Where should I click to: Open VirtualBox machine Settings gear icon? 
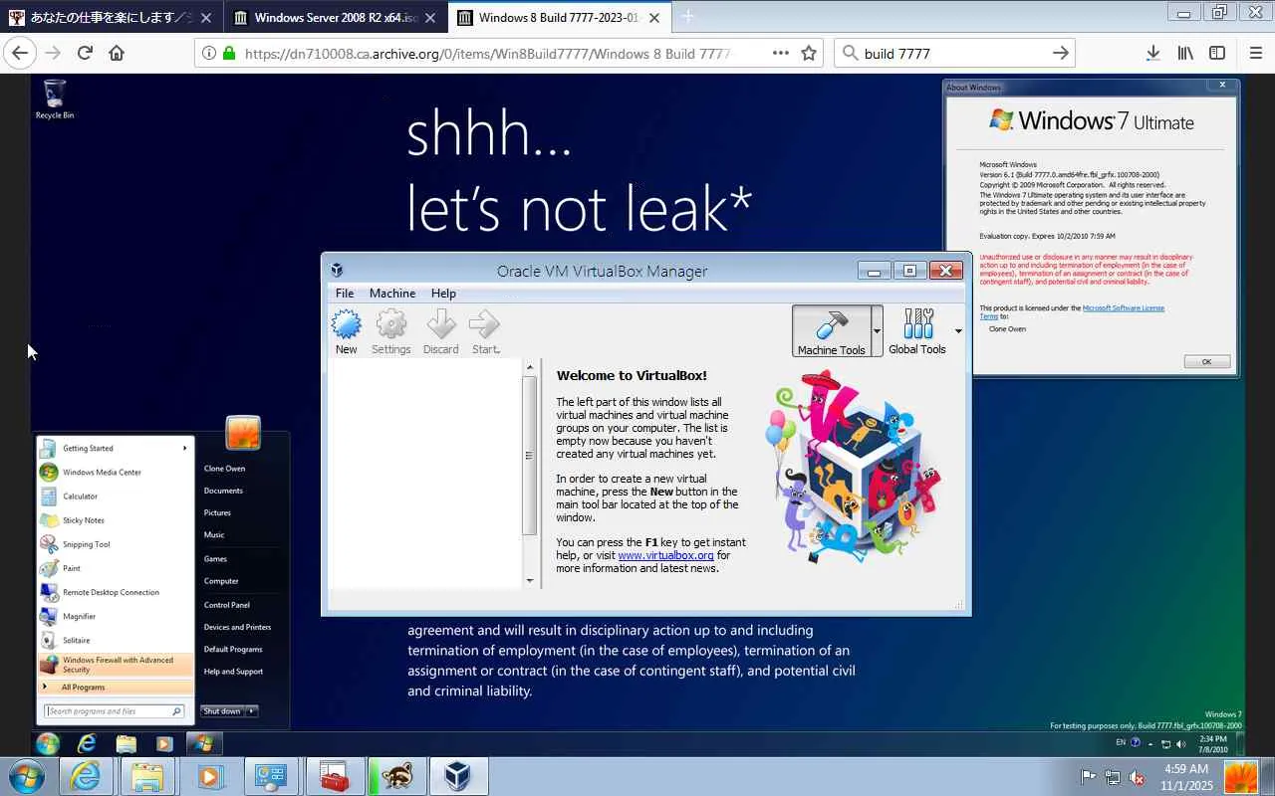click(x=391, y=324)
